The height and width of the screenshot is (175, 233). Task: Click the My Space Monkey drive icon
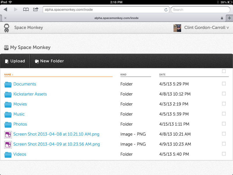(6, 48)
